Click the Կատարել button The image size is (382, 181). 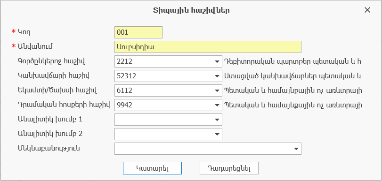click(x=152, y=168)
